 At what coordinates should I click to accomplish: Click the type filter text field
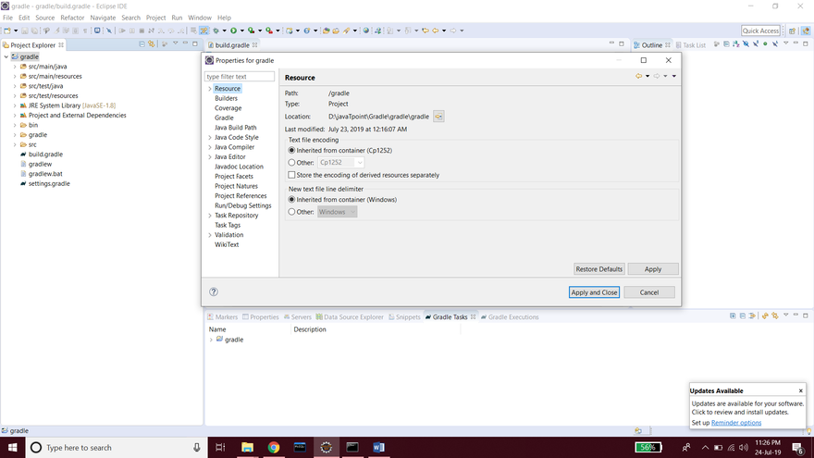pos(240,77)
